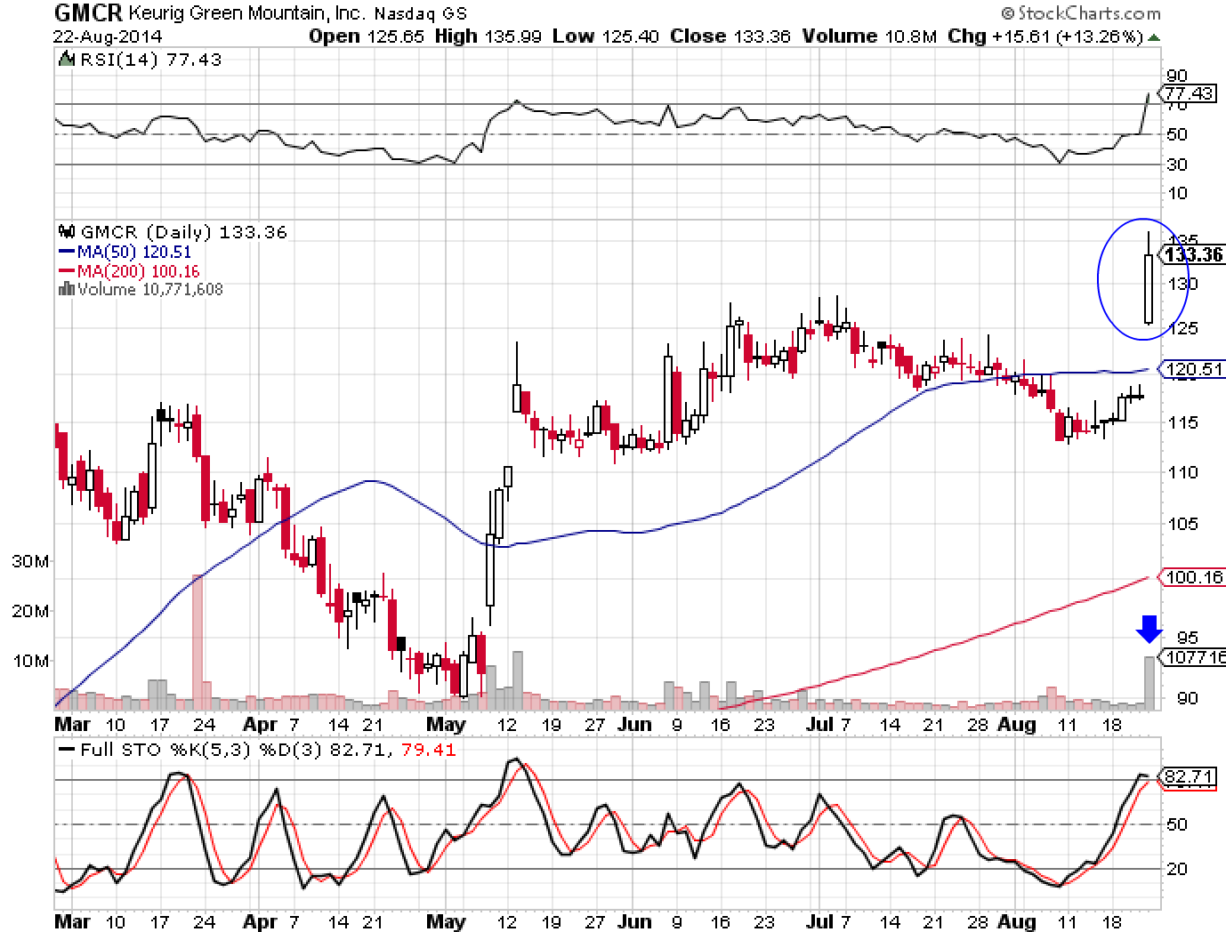Click the latest gray volume bar at the chart's end
Image resolution: width=1226 pixels, height=932 pixels.
(x=1149, y=683)
